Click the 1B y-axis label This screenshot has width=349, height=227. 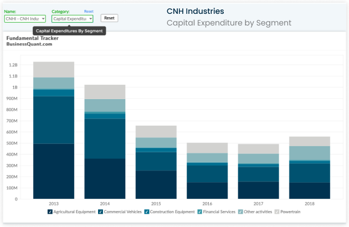[x=15, y=87]
